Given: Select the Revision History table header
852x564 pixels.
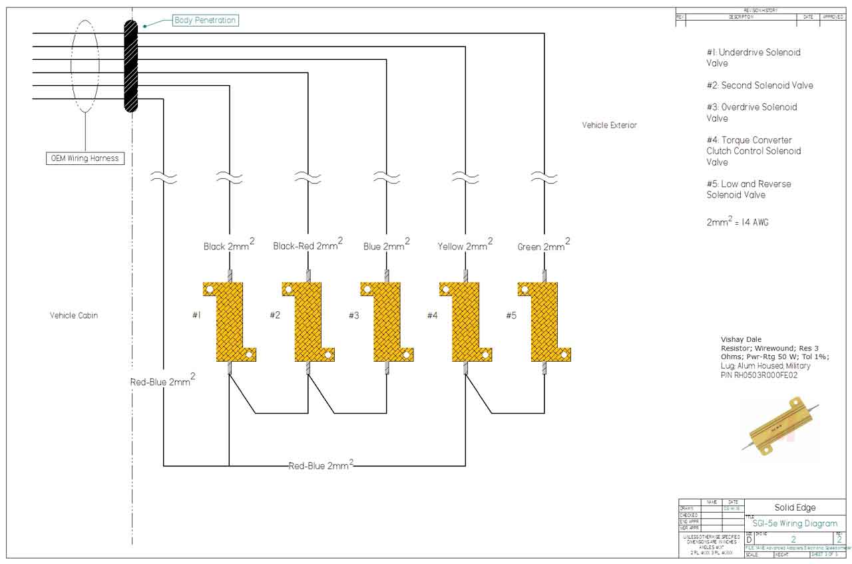Looking at the screenshot, I should [759, 11].
